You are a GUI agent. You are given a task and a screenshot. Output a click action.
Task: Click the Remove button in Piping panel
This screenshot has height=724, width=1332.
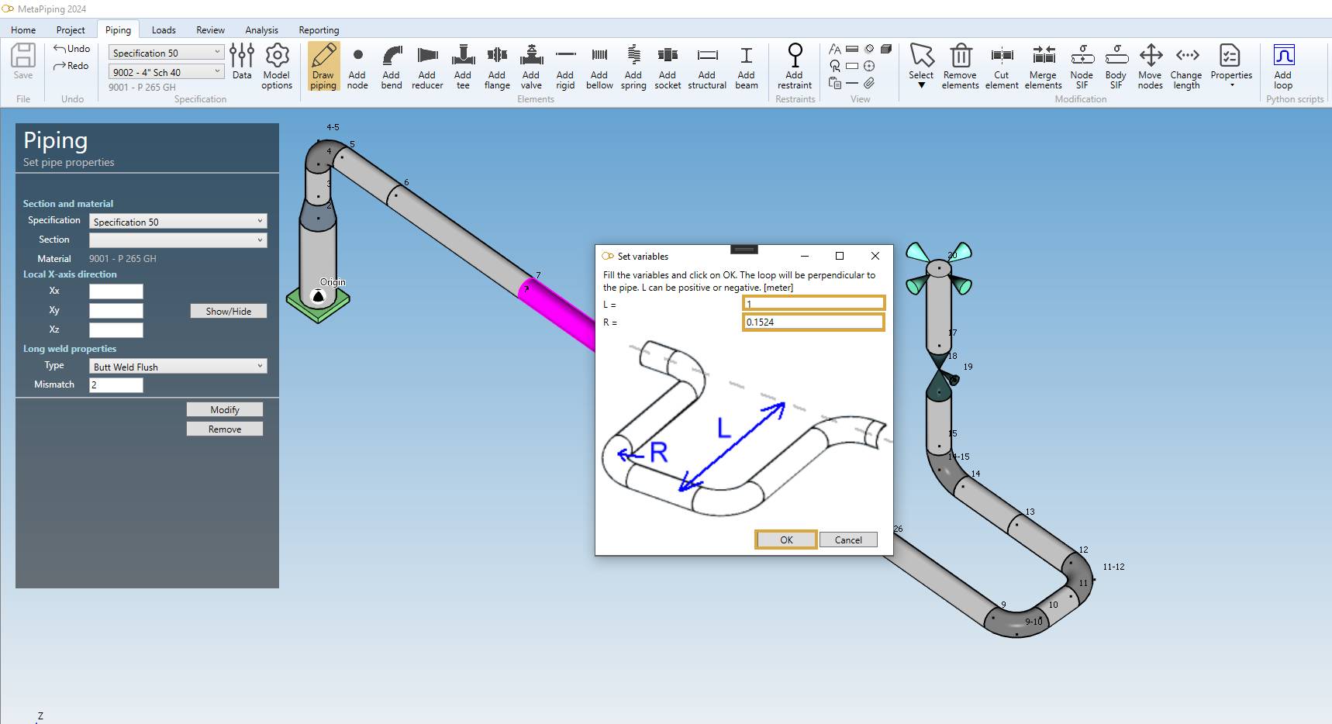pos(225,429)
